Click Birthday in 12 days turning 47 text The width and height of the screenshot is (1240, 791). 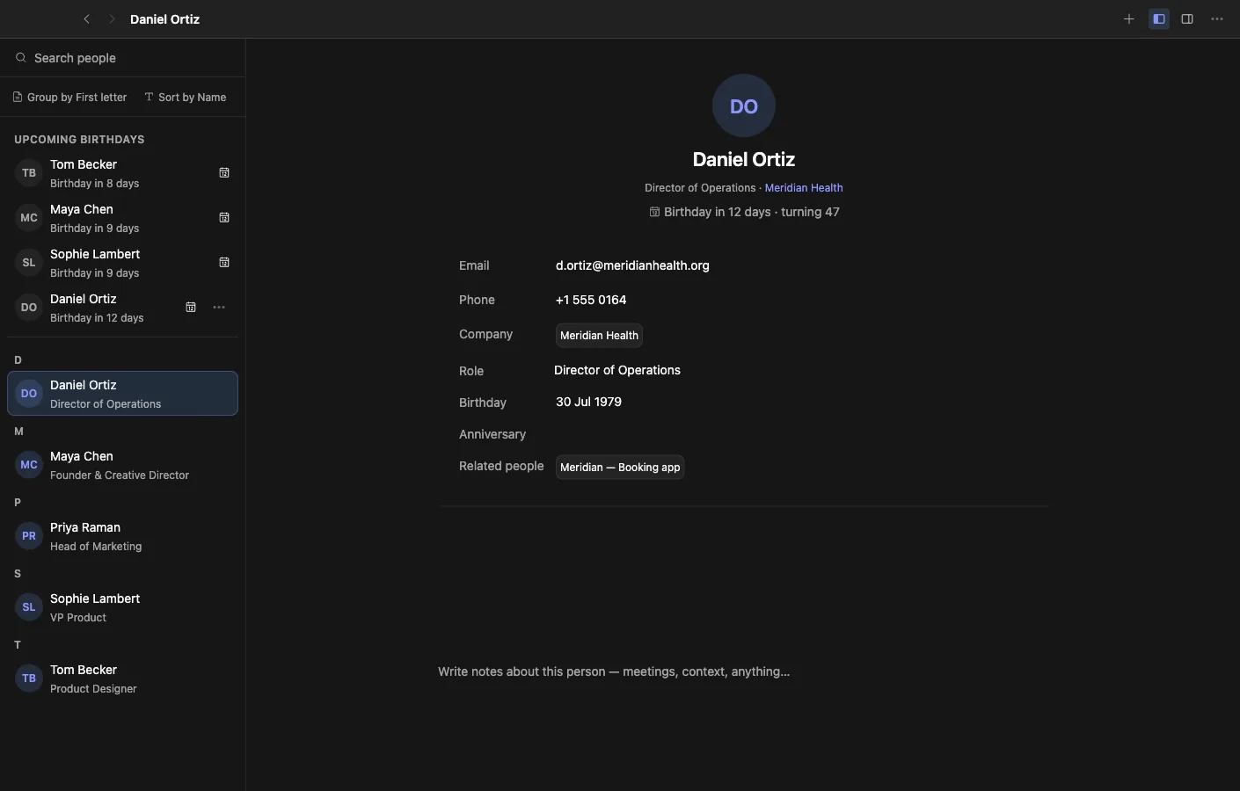tap(744, 212)
